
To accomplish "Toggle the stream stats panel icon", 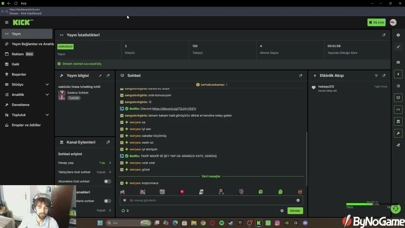I will pyautogui.click(x=398, y=110).
